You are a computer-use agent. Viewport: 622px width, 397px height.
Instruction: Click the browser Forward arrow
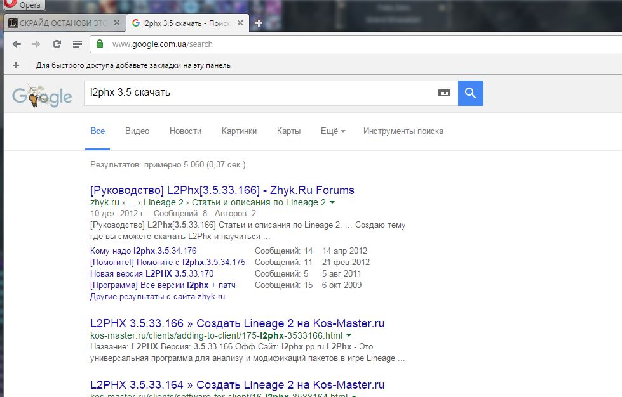[36, 44]
